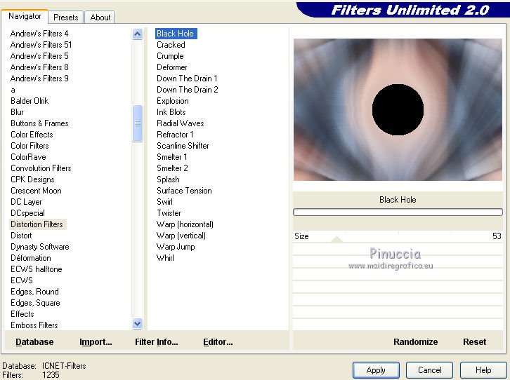The image size is (510, 380).
Task: Select the Crescent Moon category
Action: (x=36, y=191)
